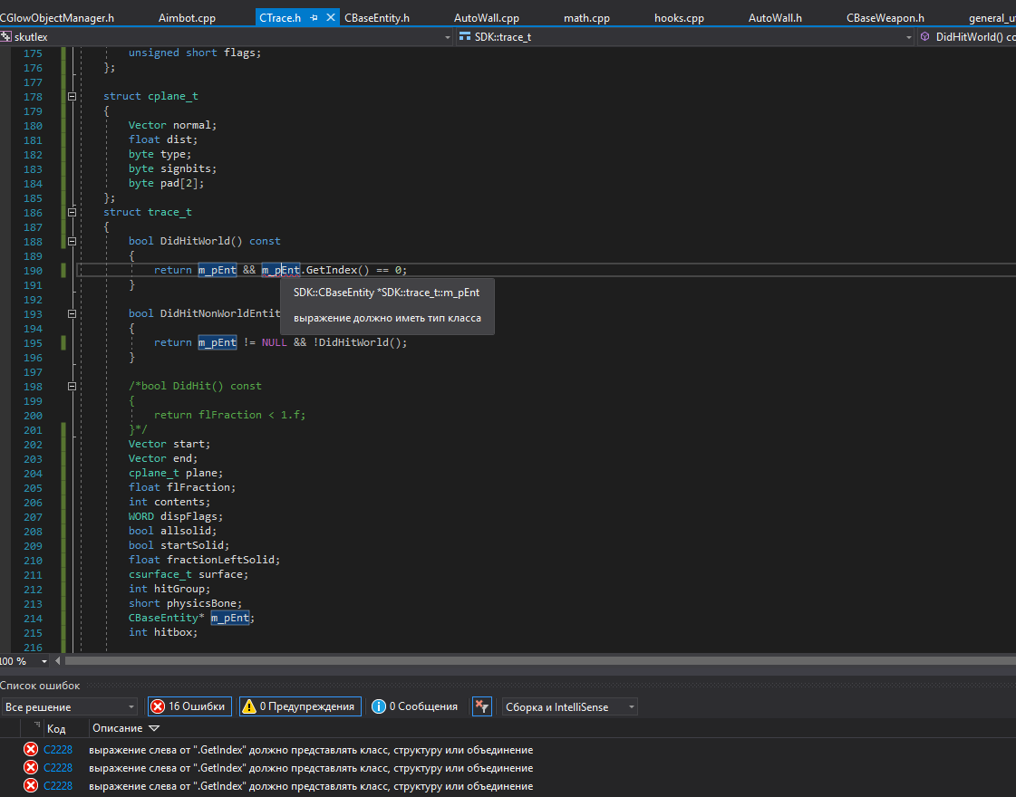
Task: Toggle the 0 Предупреждения warnings filter
Action: (x=300, y=706)
